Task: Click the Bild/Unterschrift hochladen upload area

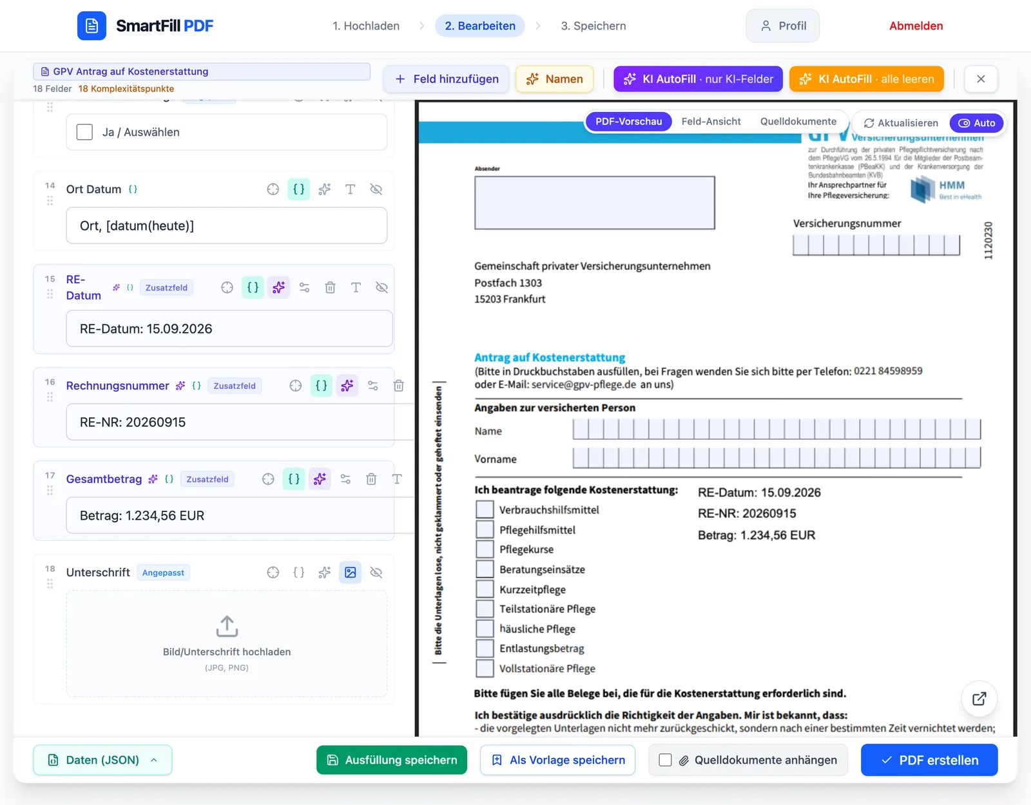Action: tap(227, 644)
